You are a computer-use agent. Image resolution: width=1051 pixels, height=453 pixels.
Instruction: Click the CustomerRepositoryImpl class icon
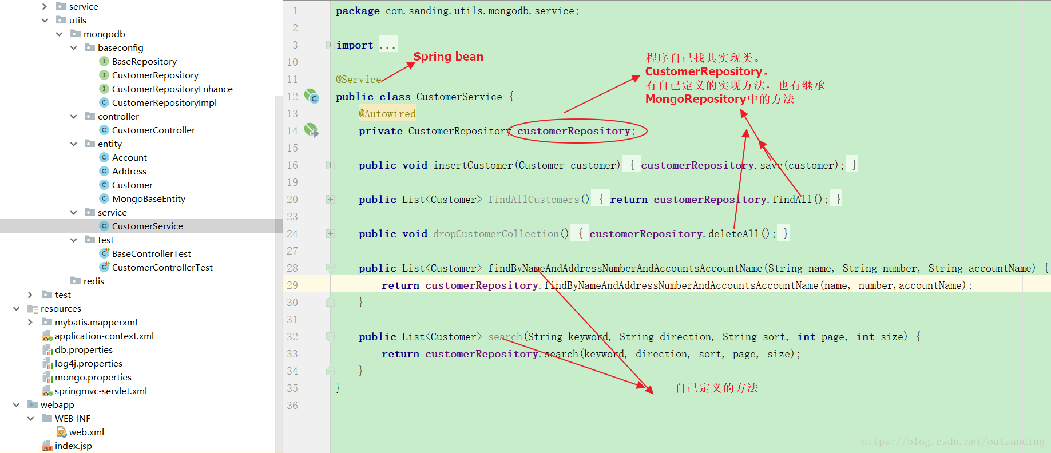coord(104,102)
